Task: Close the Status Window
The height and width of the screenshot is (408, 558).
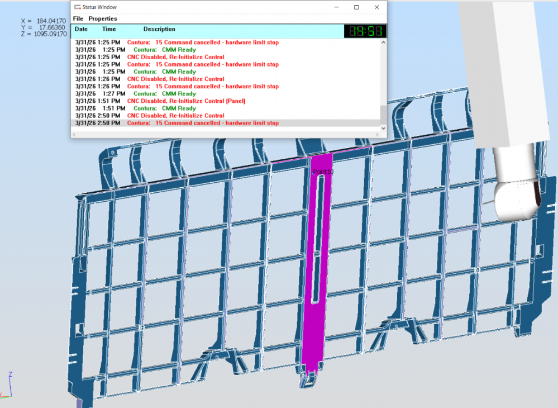Action: click(378, 7)
